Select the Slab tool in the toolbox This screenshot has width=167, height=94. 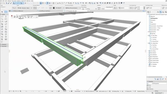click(x=6, y=19)
